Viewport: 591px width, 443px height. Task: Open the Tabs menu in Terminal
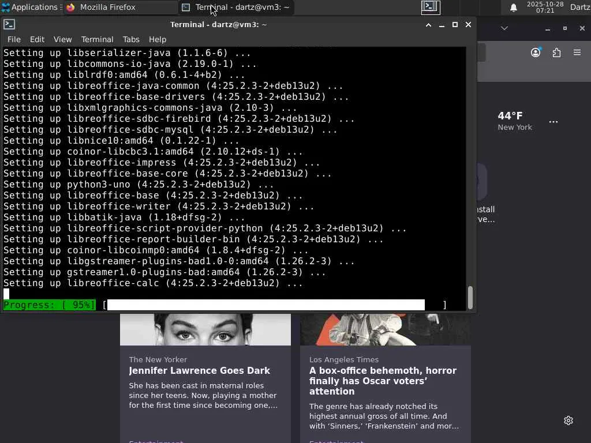coord(131,39)
